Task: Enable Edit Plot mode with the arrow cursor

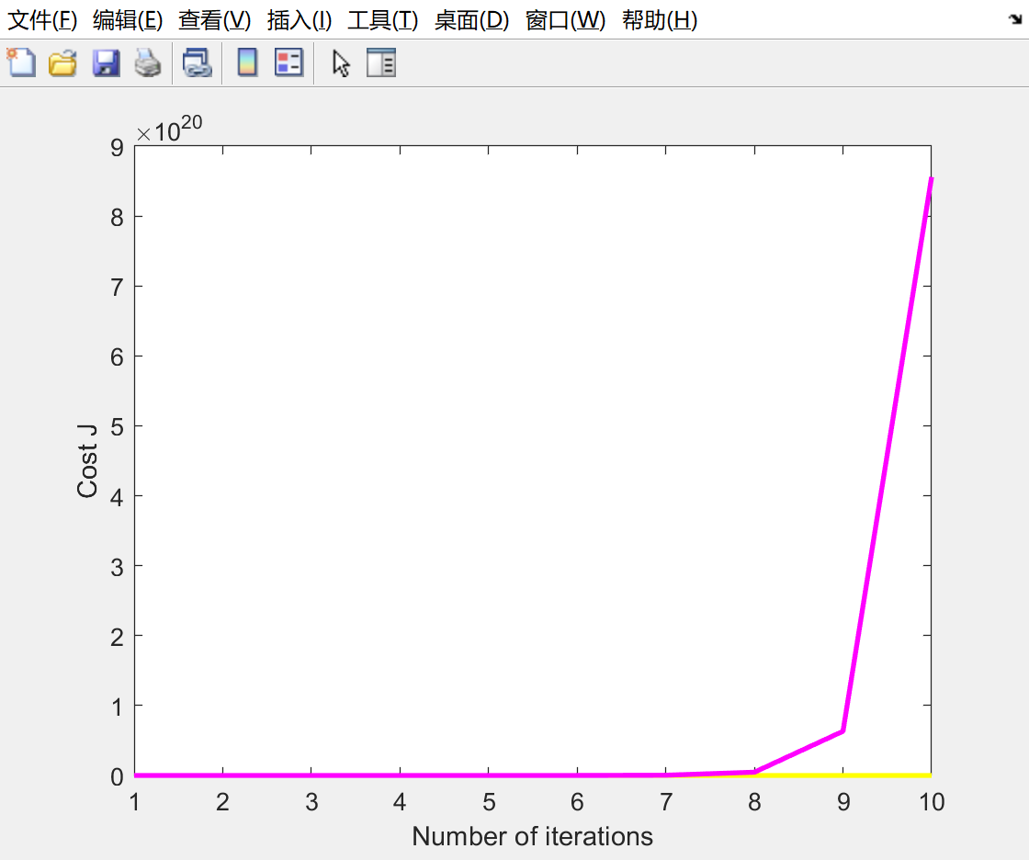Action: 341,63
